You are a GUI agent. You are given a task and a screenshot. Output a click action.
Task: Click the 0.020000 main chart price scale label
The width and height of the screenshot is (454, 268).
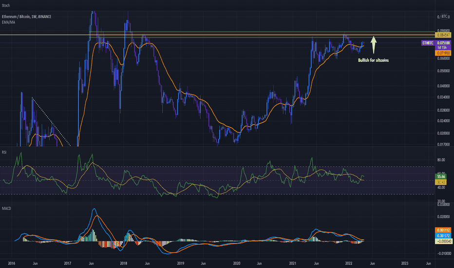click(443, 134)
